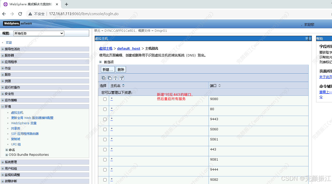The height and width of the screenshot is (184, 332).
Task: Check the row with port 80
Action: tap(105, 109)
